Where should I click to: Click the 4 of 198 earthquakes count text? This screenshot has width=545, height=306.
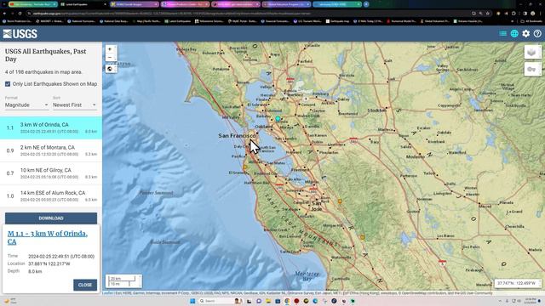(x=43, y=72)
